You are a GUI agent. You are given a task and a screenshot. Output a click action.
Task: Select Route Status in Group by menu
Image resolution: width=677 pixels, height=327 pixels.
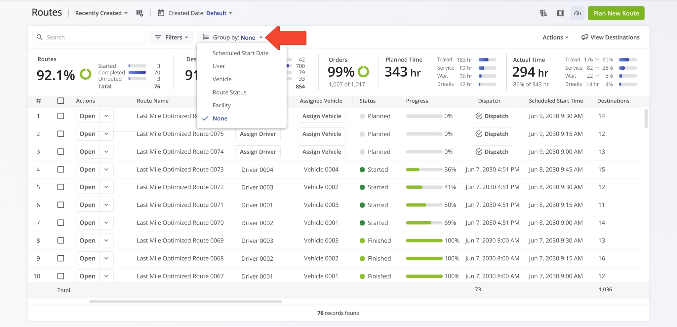click(x=229, y=92)
